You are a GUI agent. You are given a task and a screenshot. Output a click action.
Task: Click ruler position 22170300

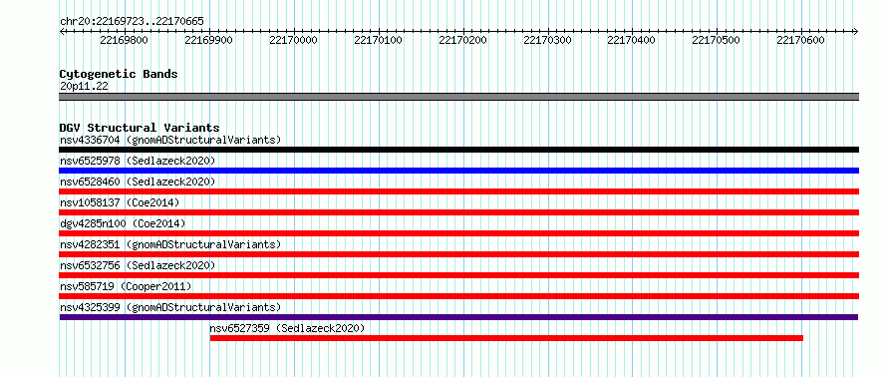click(547, 40)
